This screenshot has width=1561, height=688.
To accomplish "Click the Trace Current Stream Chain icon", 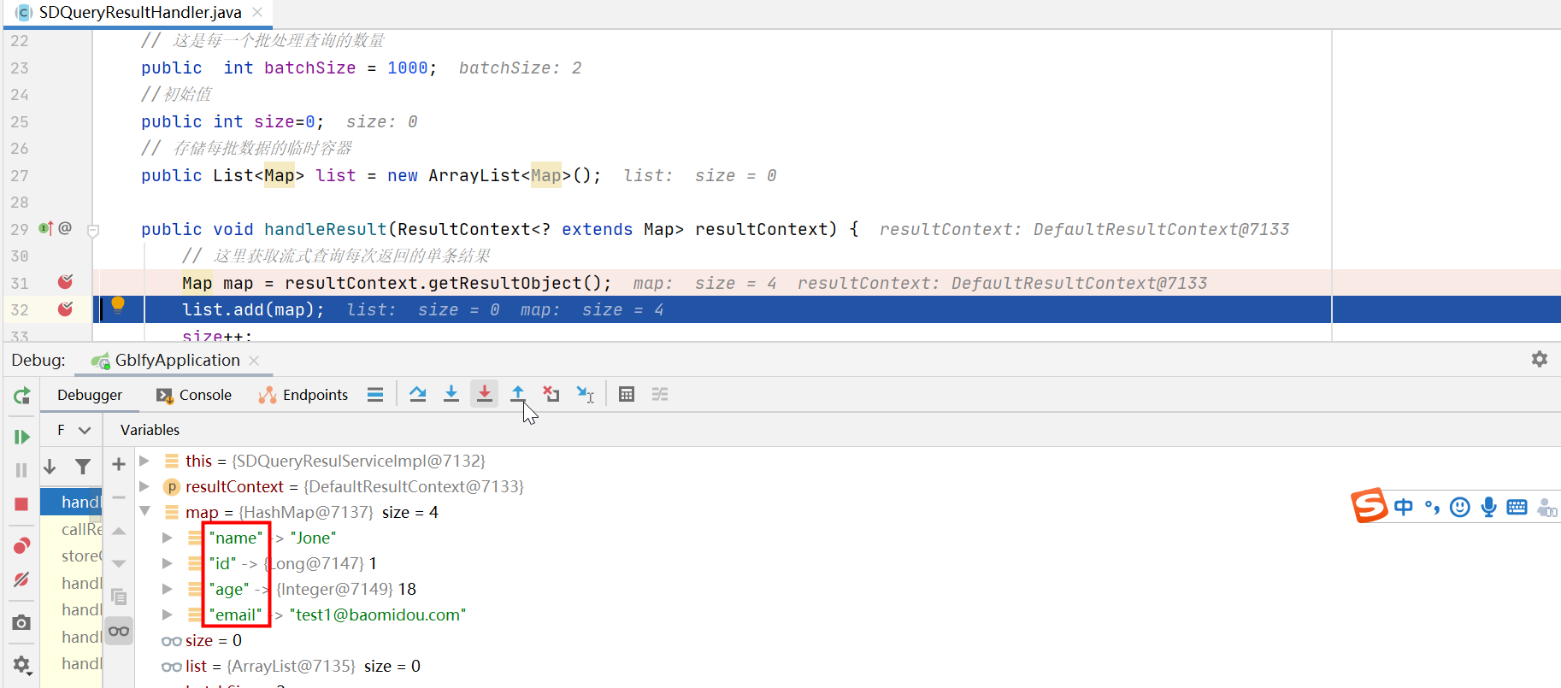I will click(x=660, y=394).
